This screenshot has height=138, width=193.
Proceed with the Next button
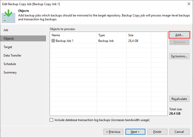(135, 132)
